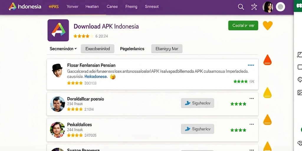The width and height of the screenshot is (302, 151).
Task: Click the location pin icon in right sidebar
Action: coord(300,80)
